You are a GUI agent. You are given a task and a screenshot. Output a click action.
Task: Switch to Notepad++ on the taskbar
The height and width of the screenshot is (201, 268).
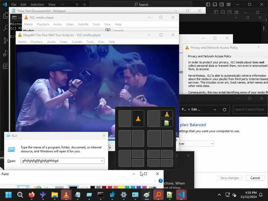170,195
